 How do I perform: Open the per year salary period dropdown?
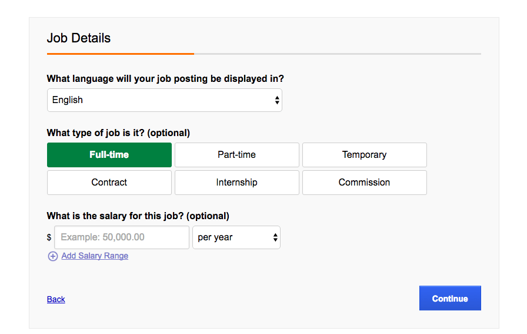click(236, 237)
